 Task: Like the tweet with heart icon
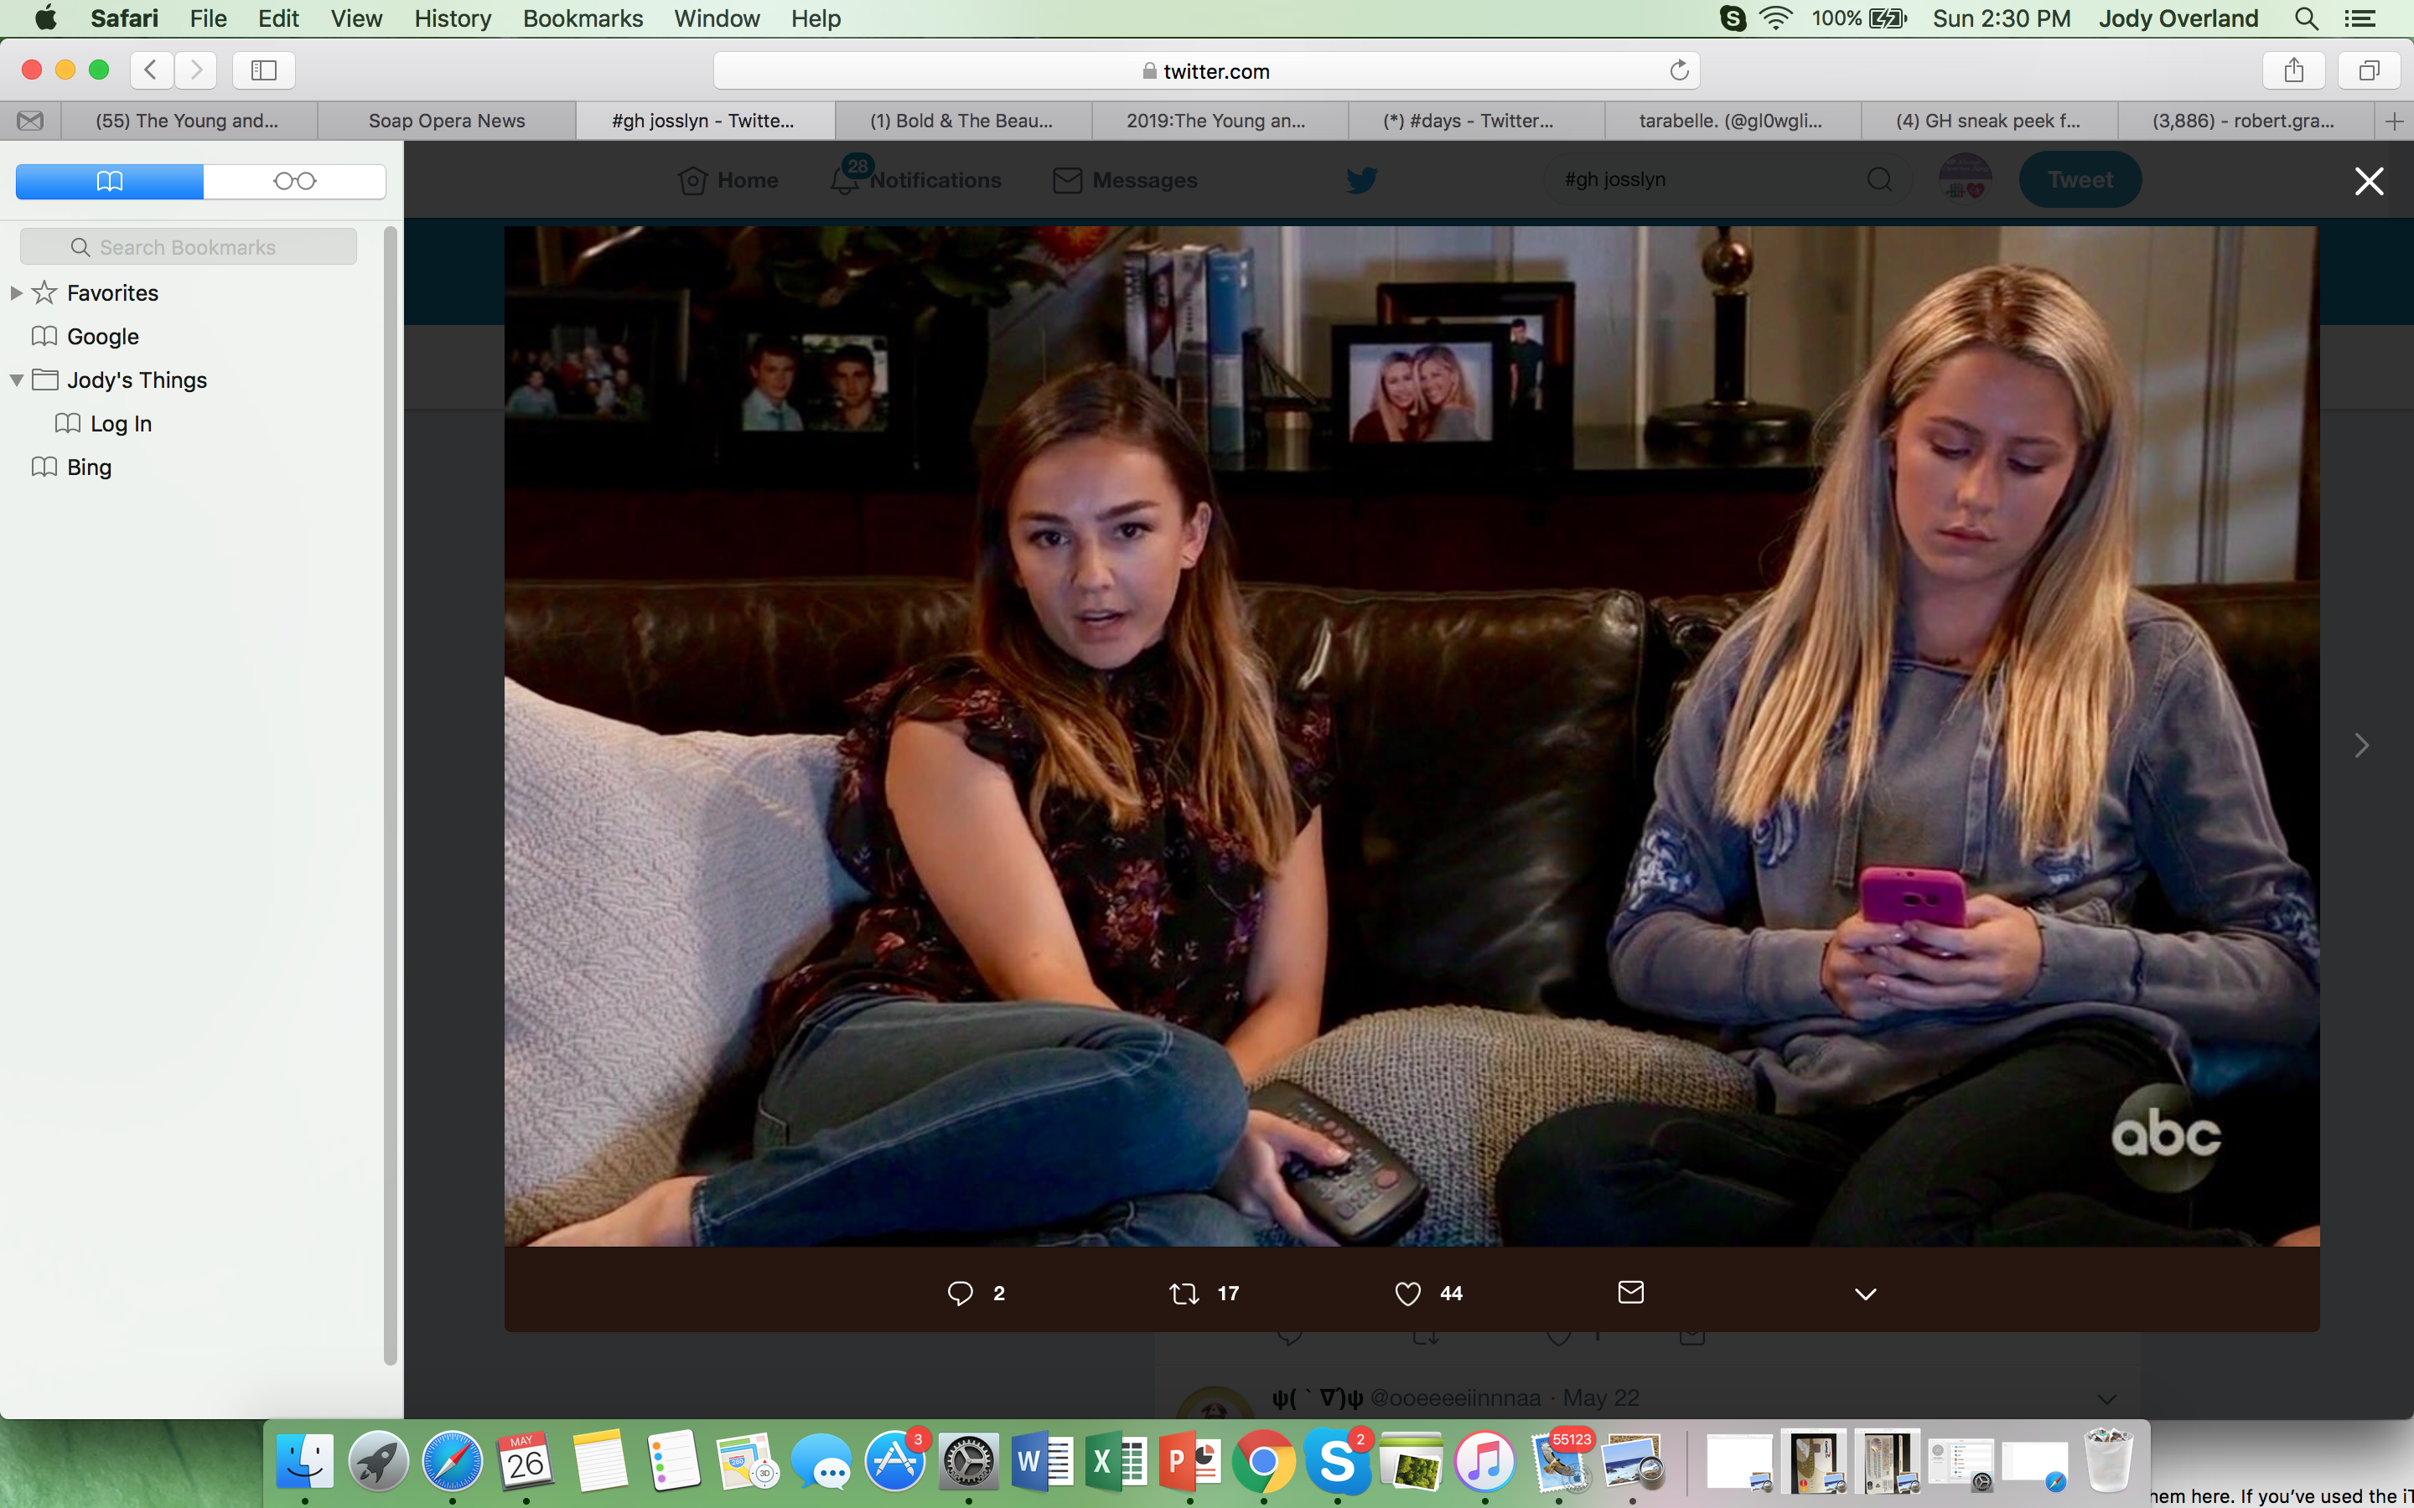[x=1407, y=1294]
